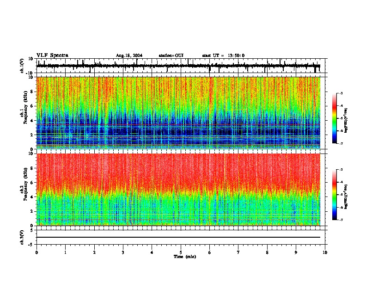Click time axis tick label "1"

[65, 252]
